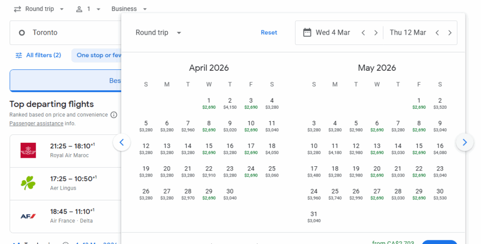Select April 2 priced $4,150
The width and height of the screenshot is (481, 244).
tap(230, 104)
